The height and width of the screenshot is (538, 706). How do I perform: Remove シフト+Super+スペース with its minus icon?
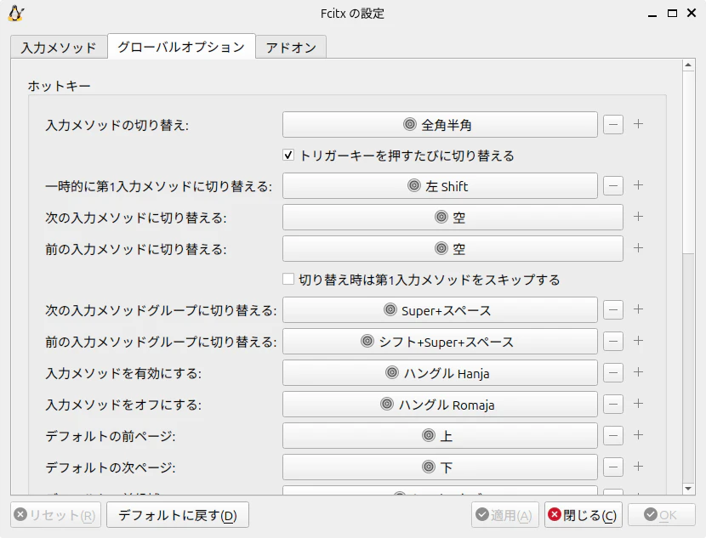(x=613, y=342)
